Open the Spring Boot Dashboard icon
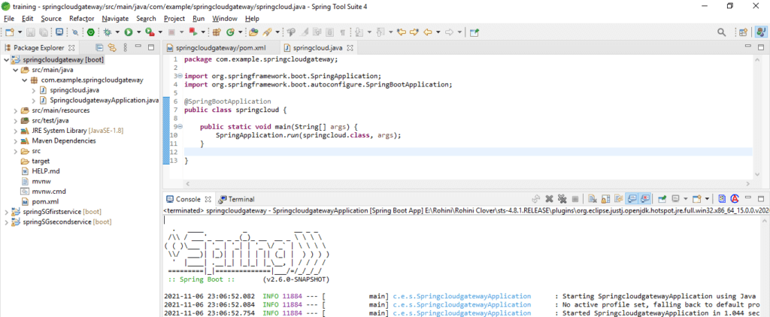770x317 pixels. point(91,32)
